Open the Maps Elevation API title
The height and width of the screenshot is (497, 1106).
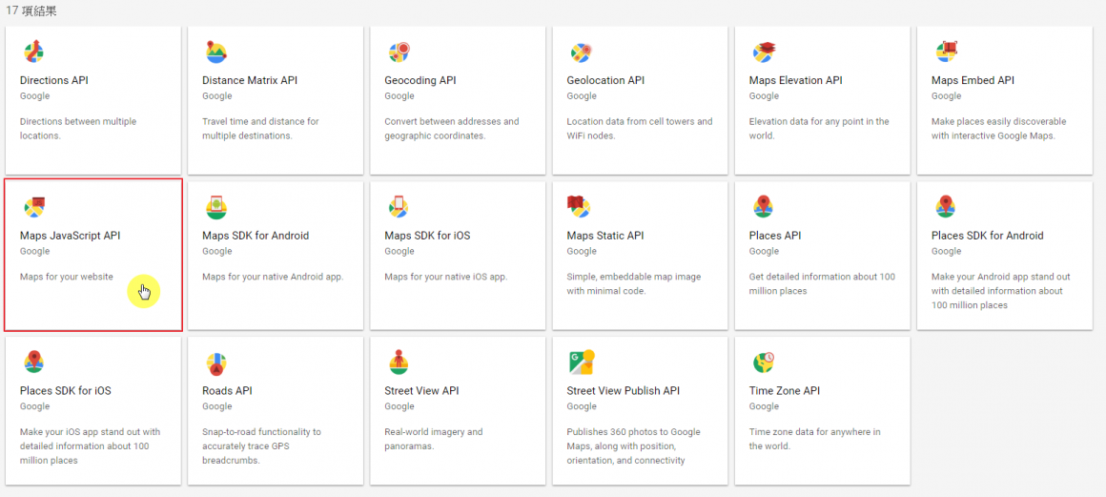point(795,80)
